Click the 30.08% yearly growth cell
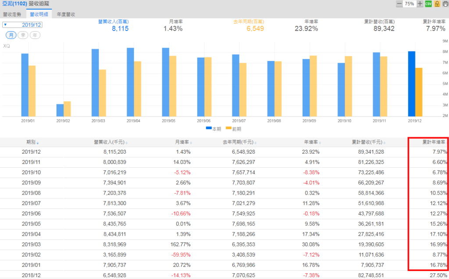 311,245
